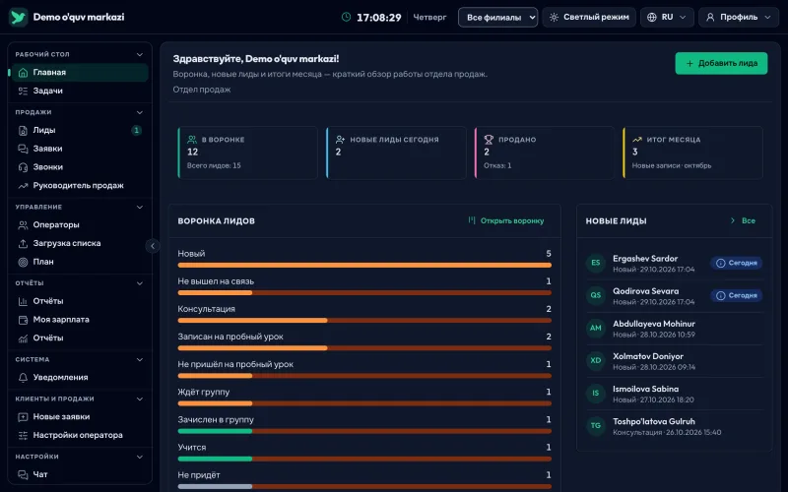This screenshot has height=492, width=788.
Task: Click the home icon for Главная
Action: click(x=23, y=73)
